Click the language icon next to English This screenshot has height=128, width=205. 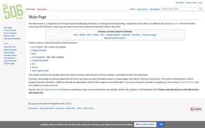tap(177, 3)
